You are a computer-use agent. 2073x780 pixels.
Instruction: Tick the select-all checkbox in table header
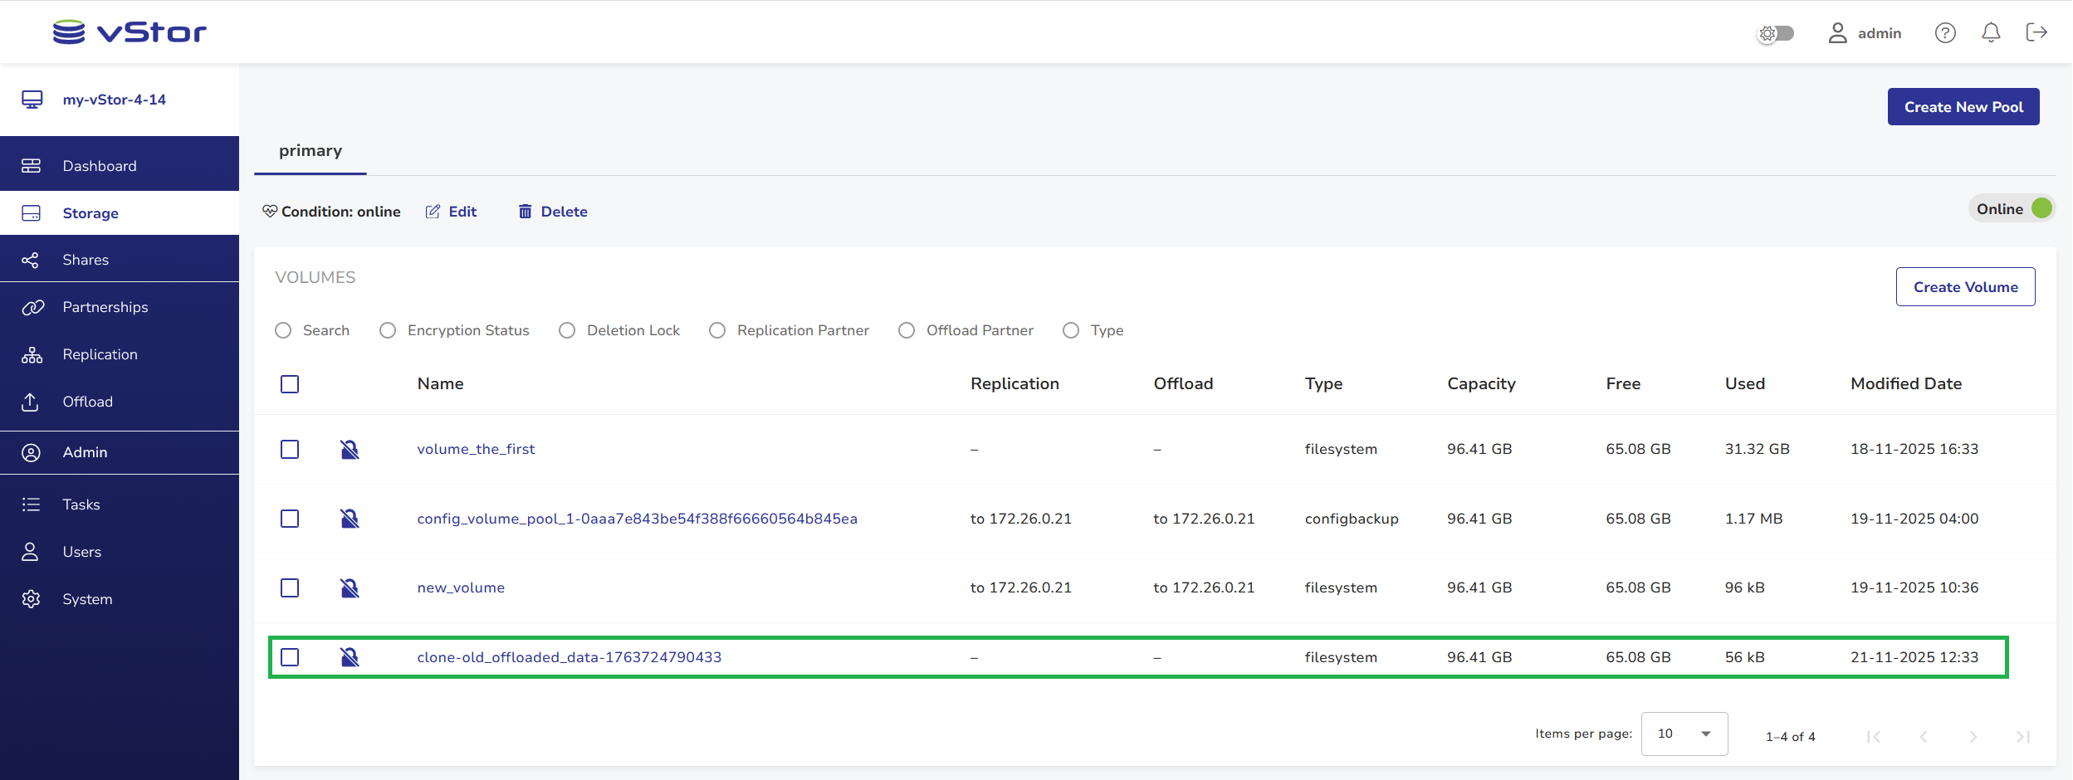click(290, 384)
